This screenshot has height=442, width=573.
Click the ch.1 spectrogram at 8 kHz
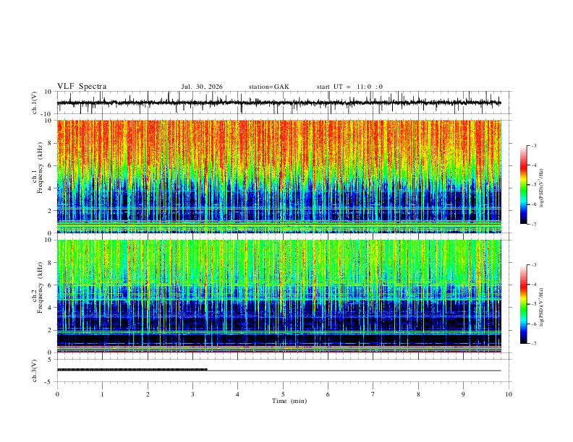tap(279, 143)
